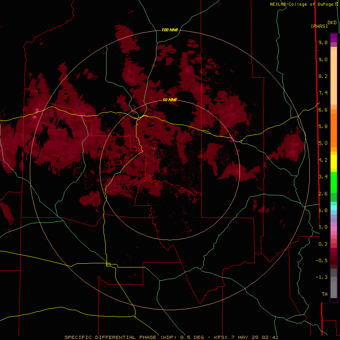The image size is (340, 340).
Task: Click the 0.2 scale value
Action: tap(323, 244)
